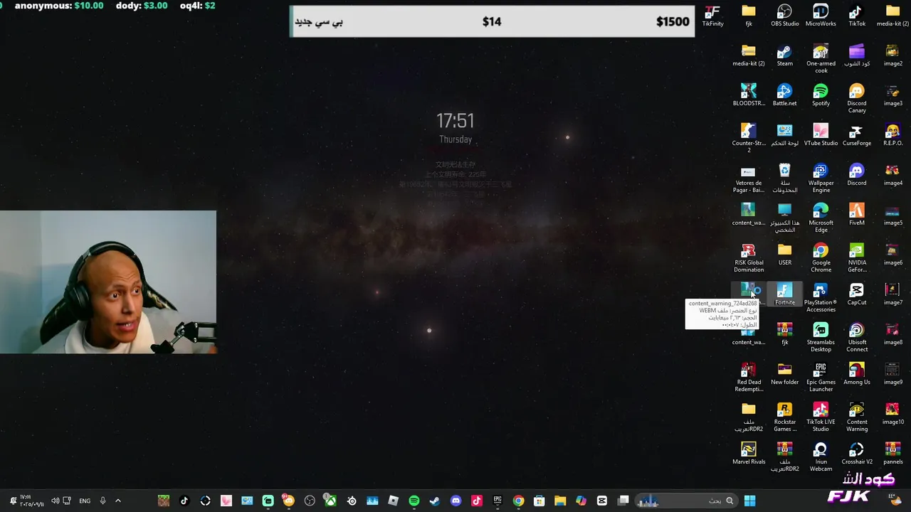
Task: Open Wallpaper Engine desktop shortcut
Action: [x=821, y=178]
